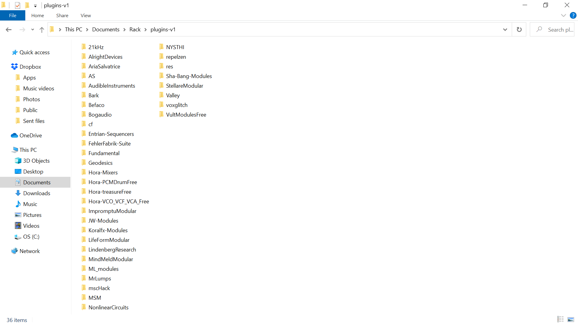Open recent locations dropdown arrow
This screenshot has height=325, width=578.
(33, 30)
